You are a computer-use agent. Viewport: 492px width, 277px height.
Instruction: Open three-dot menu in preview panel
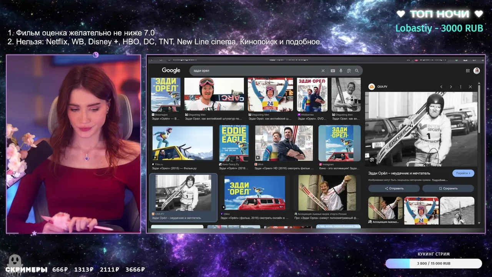tap(460, 87)
